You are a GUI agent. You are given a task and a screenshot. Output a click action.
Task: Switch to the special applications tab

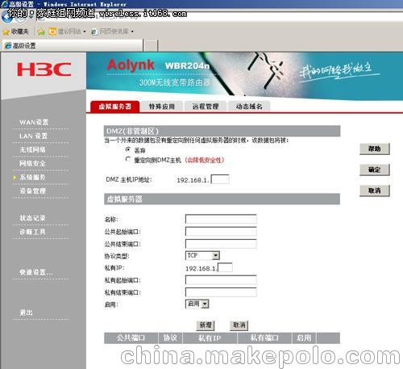[162, 107]
